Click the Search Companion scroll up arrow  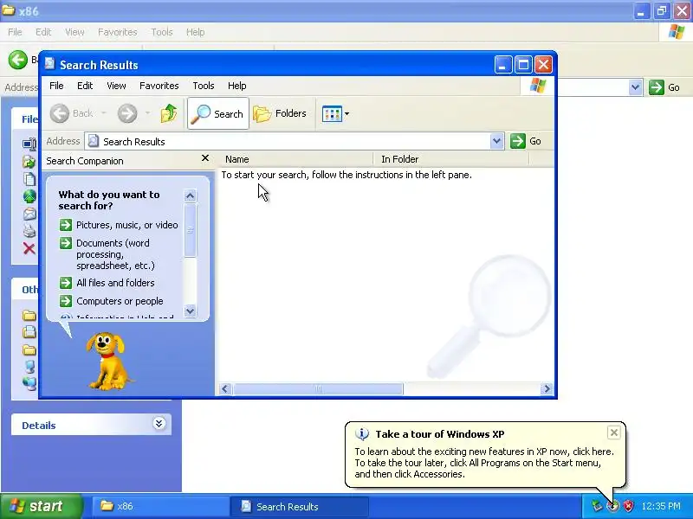click(x=190, y=196)
